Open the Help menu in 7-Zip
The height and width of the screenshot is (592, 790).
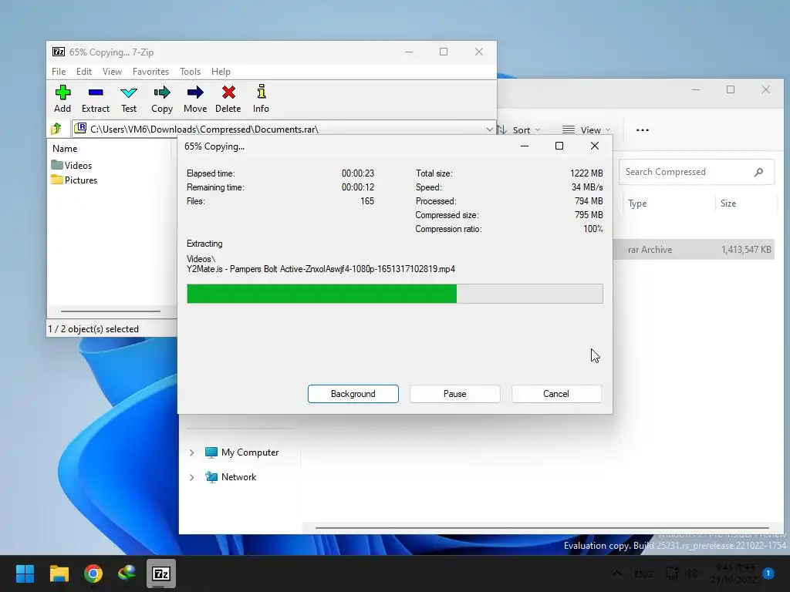tap(221, 72)
